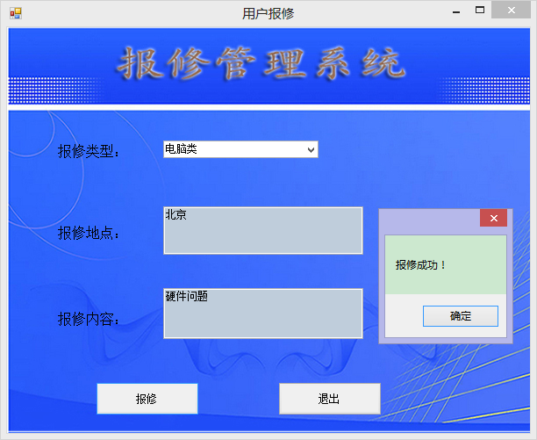Image resolution: width=537 pixels, height=440 pixels.
Task: Click the application icon in the title bar
Action: coord(16,13)
